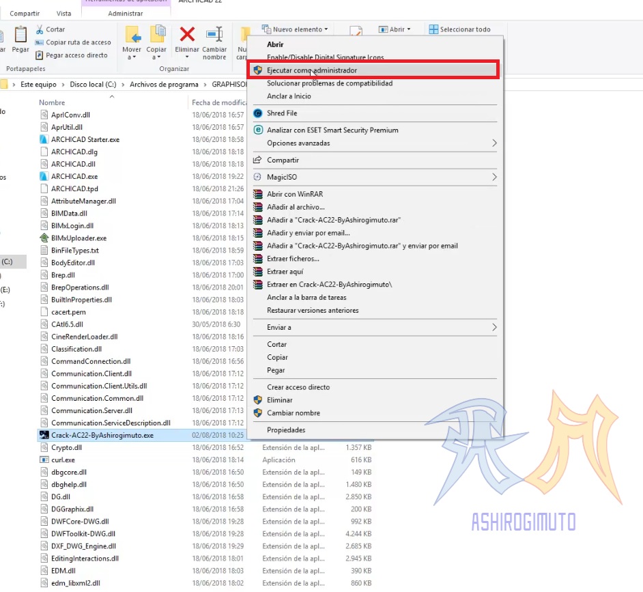Select the Crack-AC22-ByAshirogimuto.exe file icon
Image resolution: width=643 pixels, height=592 pixels.
pyautogui.click(x=44, y=435)
